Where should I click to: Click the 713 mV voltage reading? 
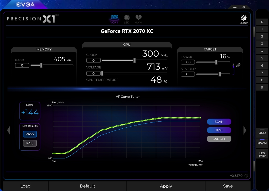coord(157,67)
